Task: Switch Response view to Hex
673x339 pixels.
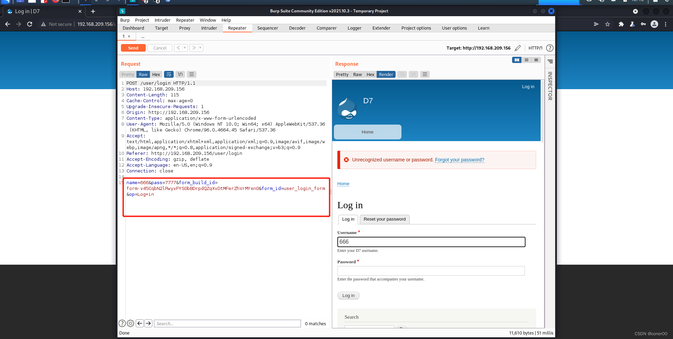Action: (x=370, y=74)
